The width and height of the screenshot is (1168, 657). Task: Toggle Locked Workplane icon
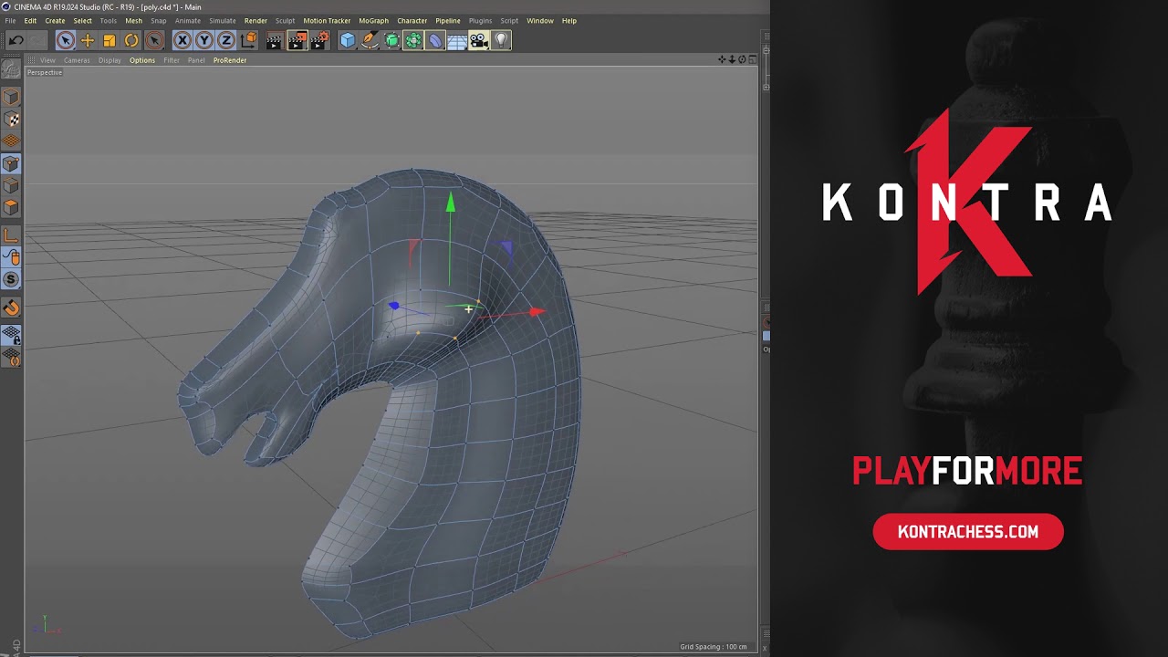pyautogui.click(x=11, y=335)
